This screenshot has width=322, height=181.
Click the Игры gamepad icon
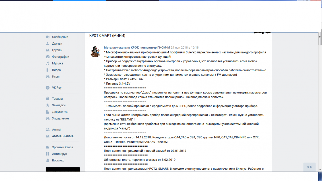coord(47,77)
